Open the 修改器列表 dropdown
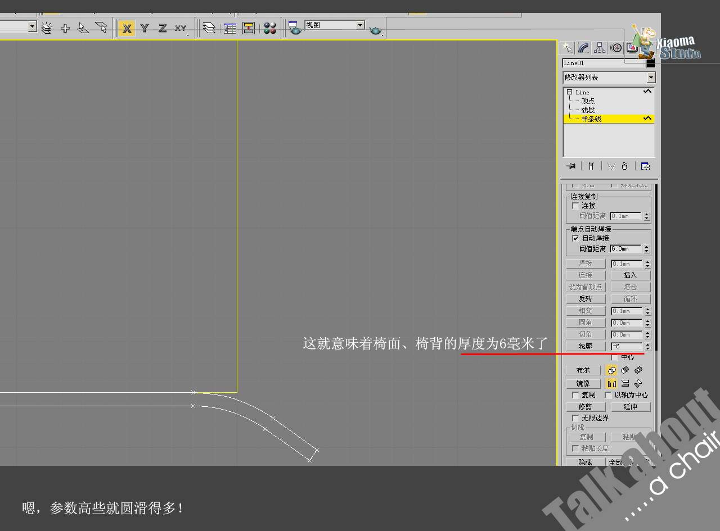720x531 pixels. [x=651, y=78]
